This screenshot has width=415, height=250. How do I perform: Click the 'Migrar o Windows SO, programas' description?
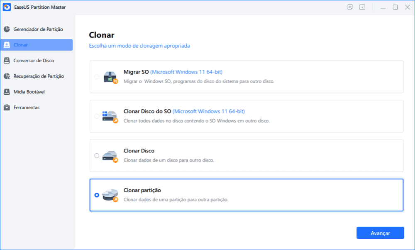click(199, 81)
